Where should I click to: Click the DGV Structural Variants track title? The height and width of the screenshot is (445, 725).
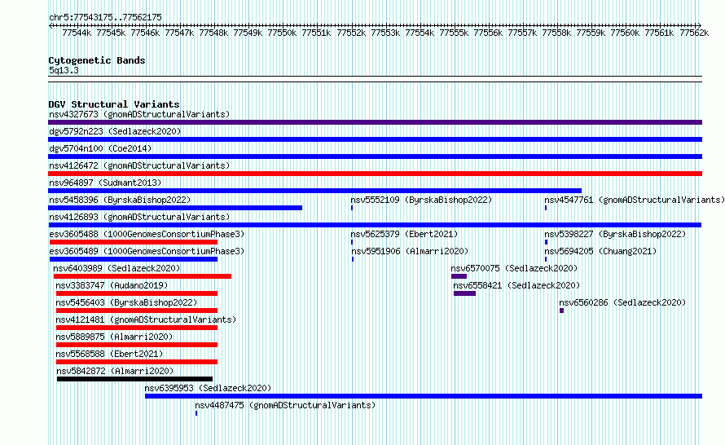point(114,104)
